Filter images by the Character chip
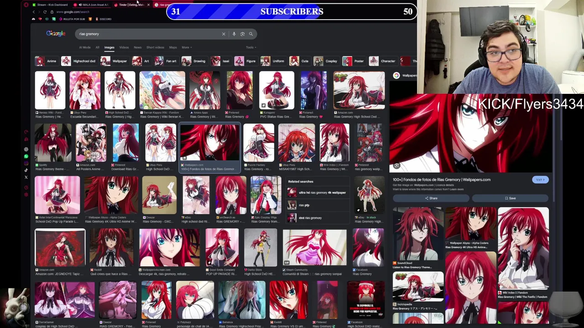 383,61
